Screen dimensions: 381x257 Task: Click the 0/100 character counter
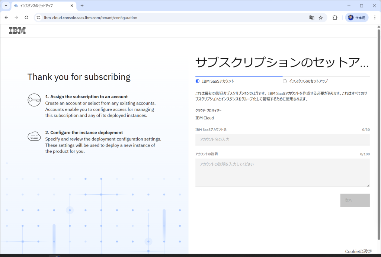point(365,154)
